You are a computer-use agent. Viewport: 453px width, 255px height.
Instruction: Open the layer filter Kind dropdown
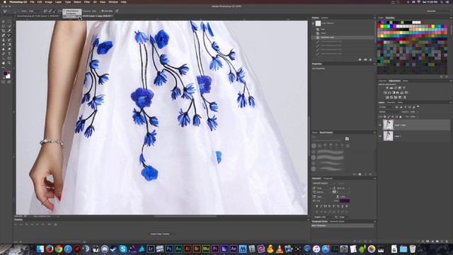[x=386, y=107]
